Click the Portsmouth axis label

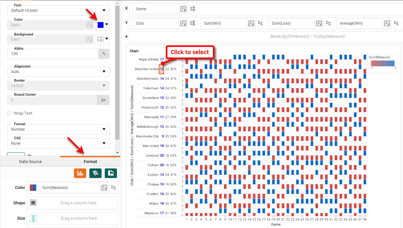(x=150, y=108)
